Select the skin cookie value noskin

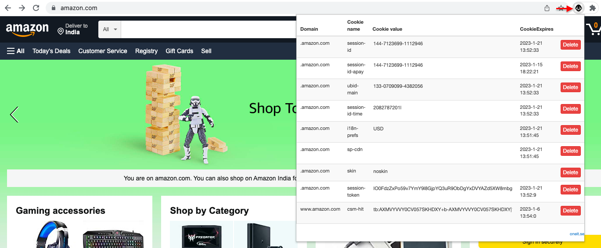381,171
